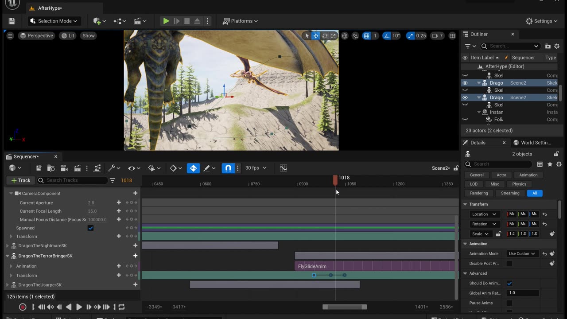
Task: Select the Actor filter in Details
Action: pos(501,175)
